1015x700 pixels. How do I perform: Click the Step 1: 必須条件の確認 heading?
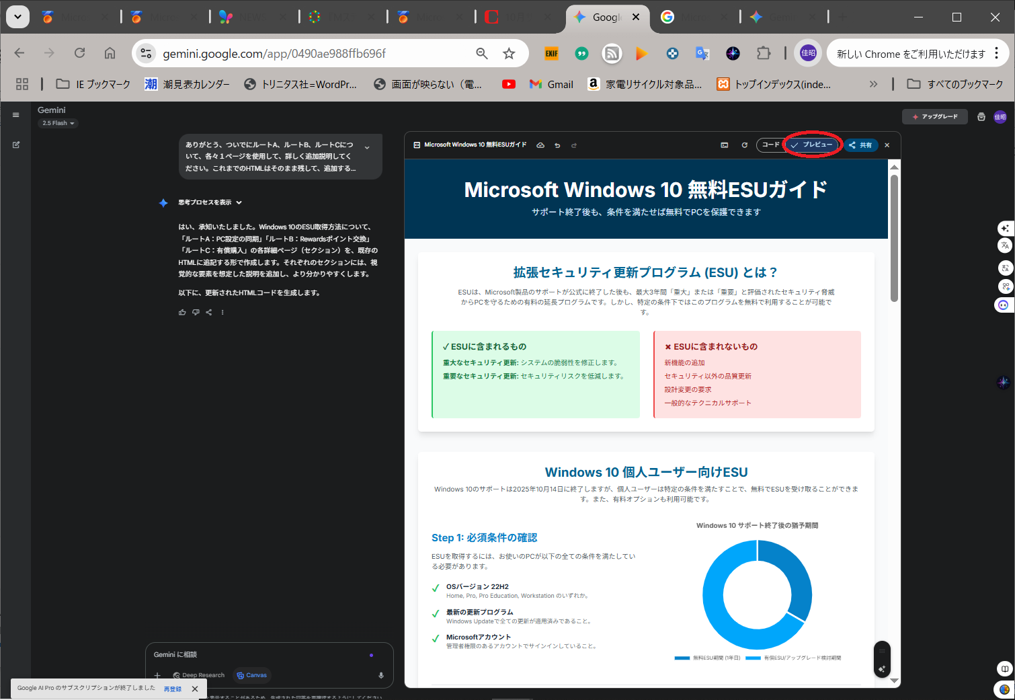484,538
